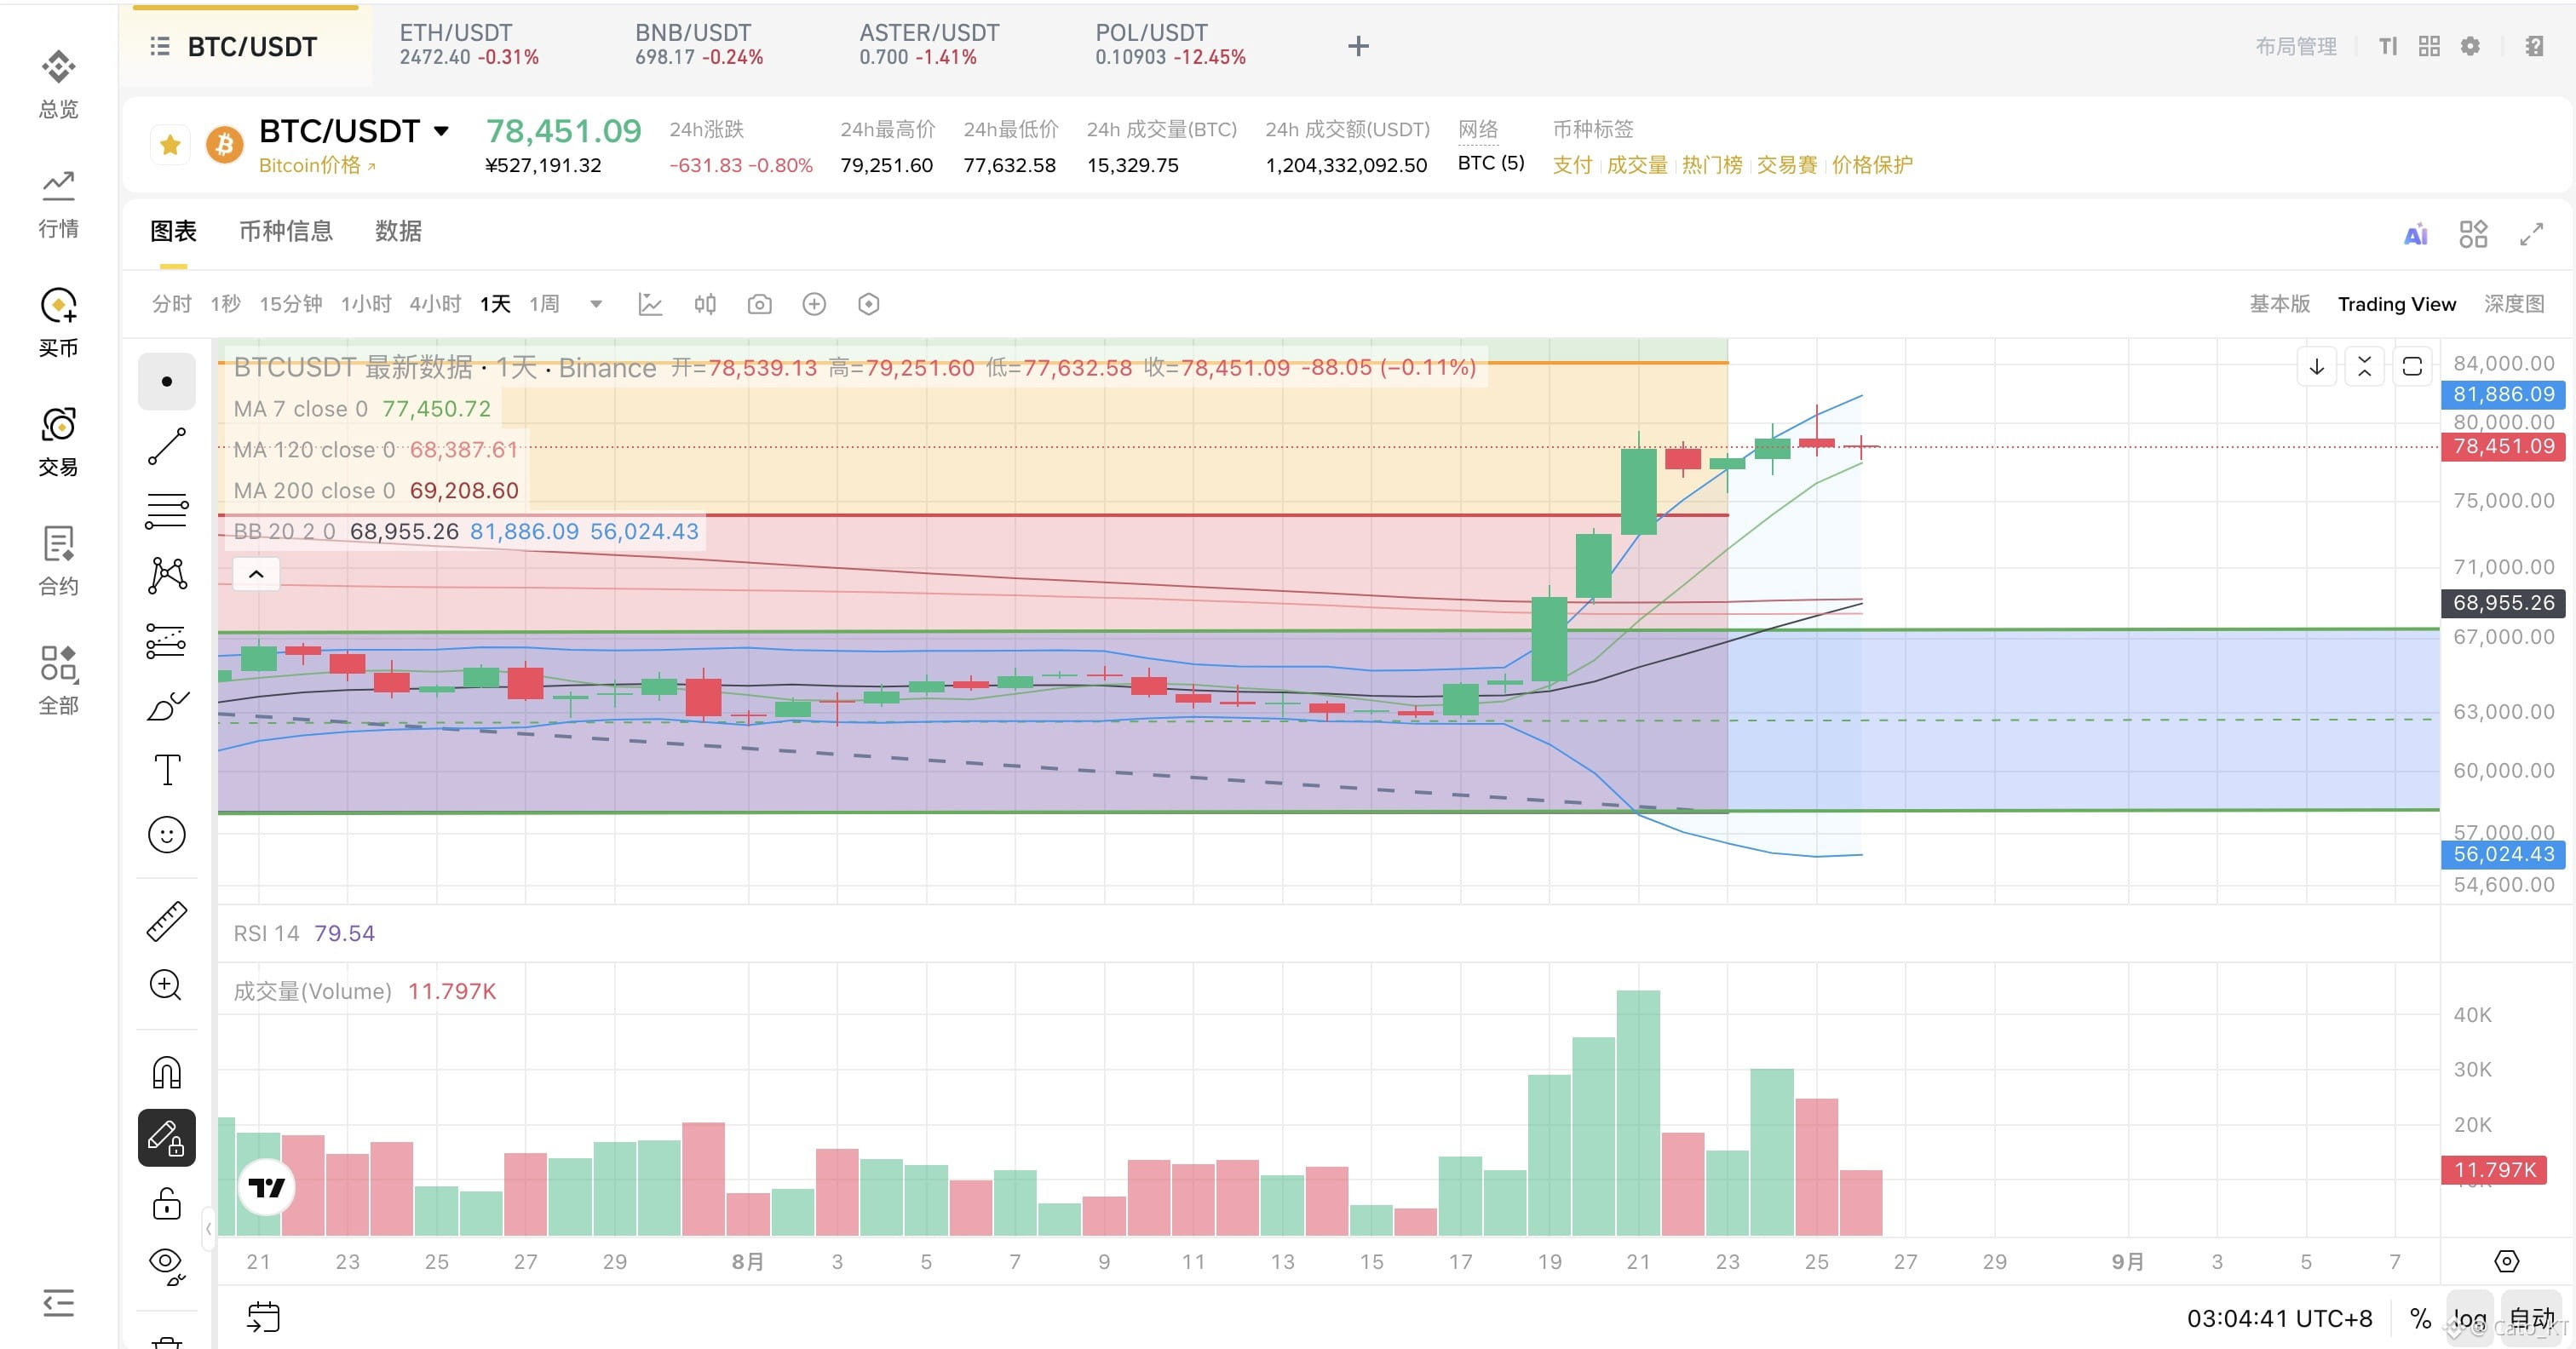
Task: Toggle the BTC/USDT favorite star
Action: pyautogui.click(x=170, y=146)
